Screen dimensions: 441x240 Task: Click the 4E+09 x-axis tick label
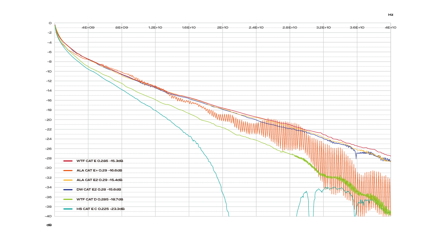pyautogui.click(x=88, y=27)
